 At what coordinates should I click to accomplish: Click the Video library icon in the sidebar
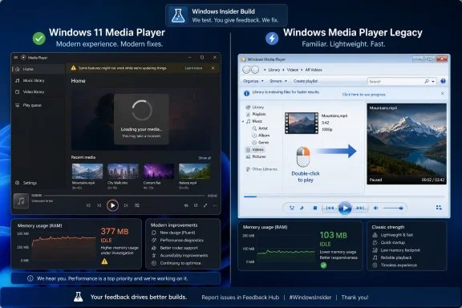click(18, 92)
